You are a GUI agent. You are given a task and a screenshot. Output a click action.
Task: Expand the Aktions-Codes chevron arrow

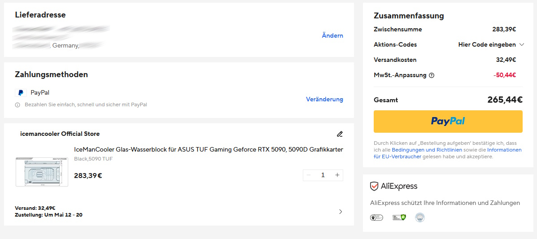(x=521, y=45)
